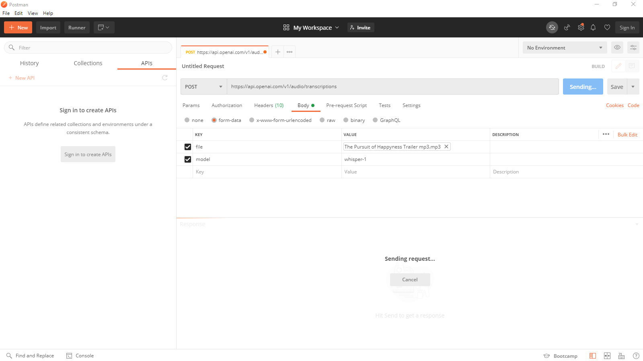Cancel the sending request
Screen dimensions: 643x361
(410, 280)
